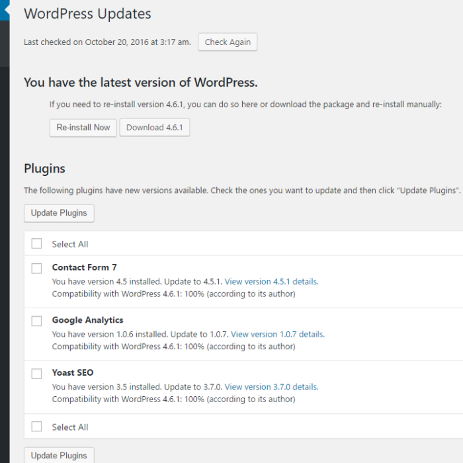
Task: Open View version 4.5.1 details link
Action: (271, 281)
